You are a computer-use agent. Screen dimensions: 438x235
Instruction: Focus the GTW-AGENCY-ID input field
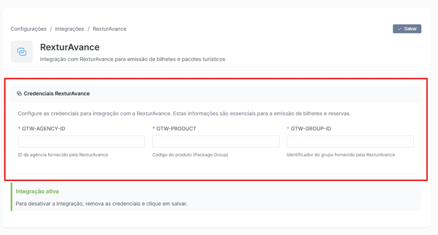coord(81,141)
